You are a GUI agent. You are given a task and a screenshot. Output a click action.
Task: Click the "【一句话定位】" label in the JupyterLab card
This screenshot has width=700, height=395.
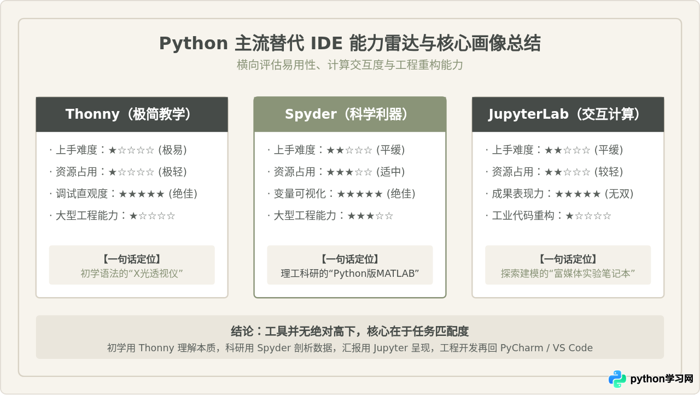(x=568, y=259)
